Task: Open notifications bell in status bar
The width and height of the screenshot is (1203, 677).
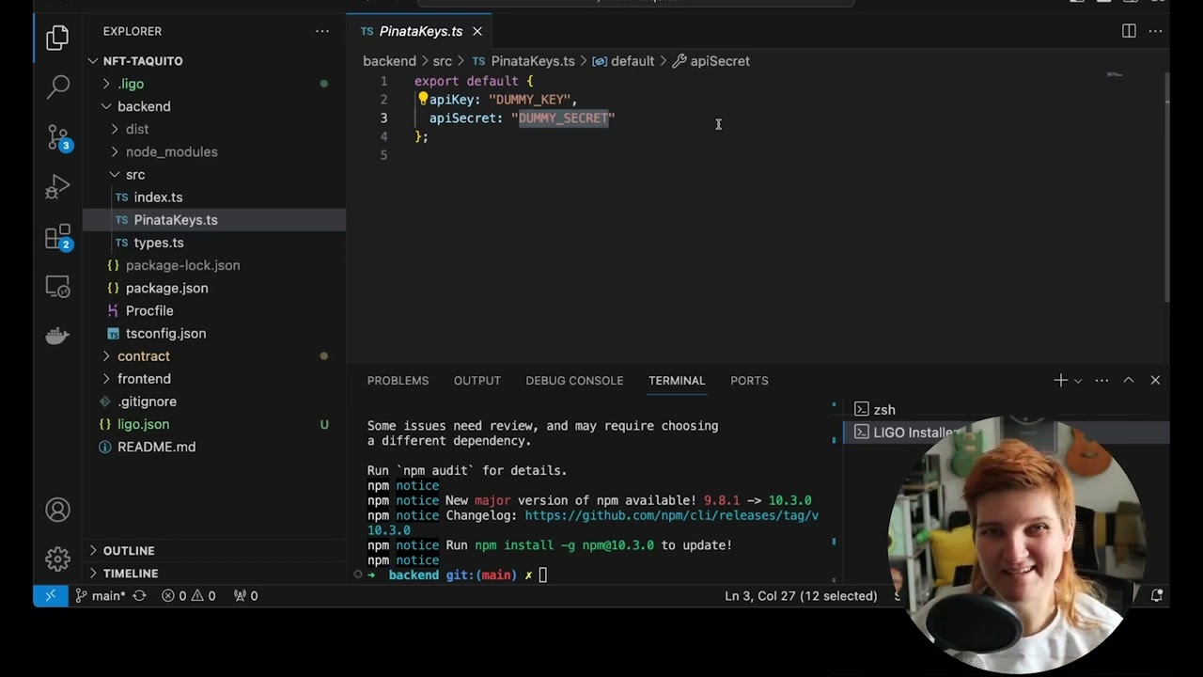Action: tap(1157, 595)
